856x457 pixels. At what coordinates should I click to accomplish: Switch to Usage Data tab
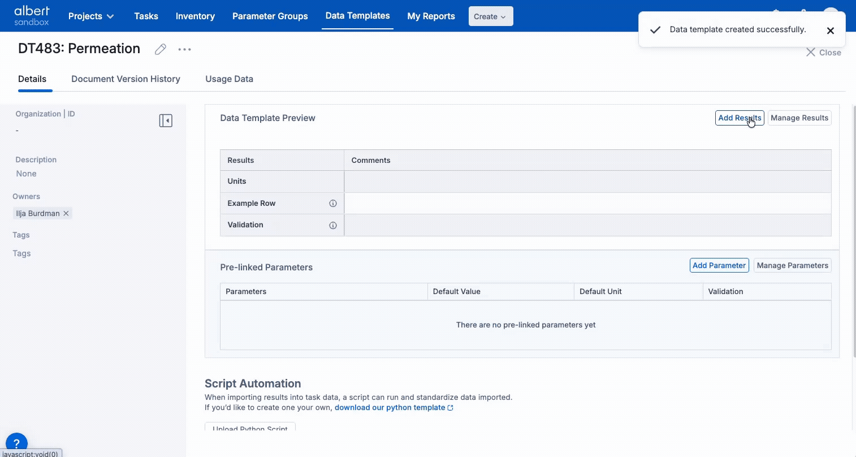click(x=229, y=79)
